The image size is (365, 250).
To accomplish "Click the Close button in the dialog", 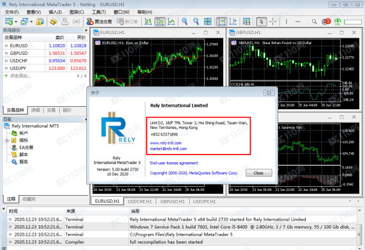I will (258, 172).
